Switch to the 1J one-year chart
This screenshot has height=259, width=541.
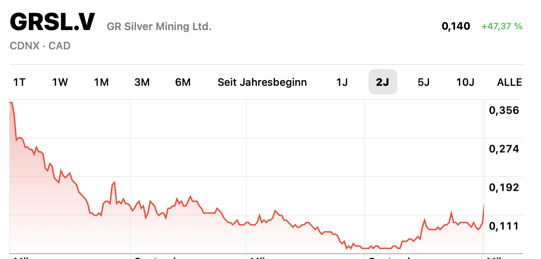point(342,82)
